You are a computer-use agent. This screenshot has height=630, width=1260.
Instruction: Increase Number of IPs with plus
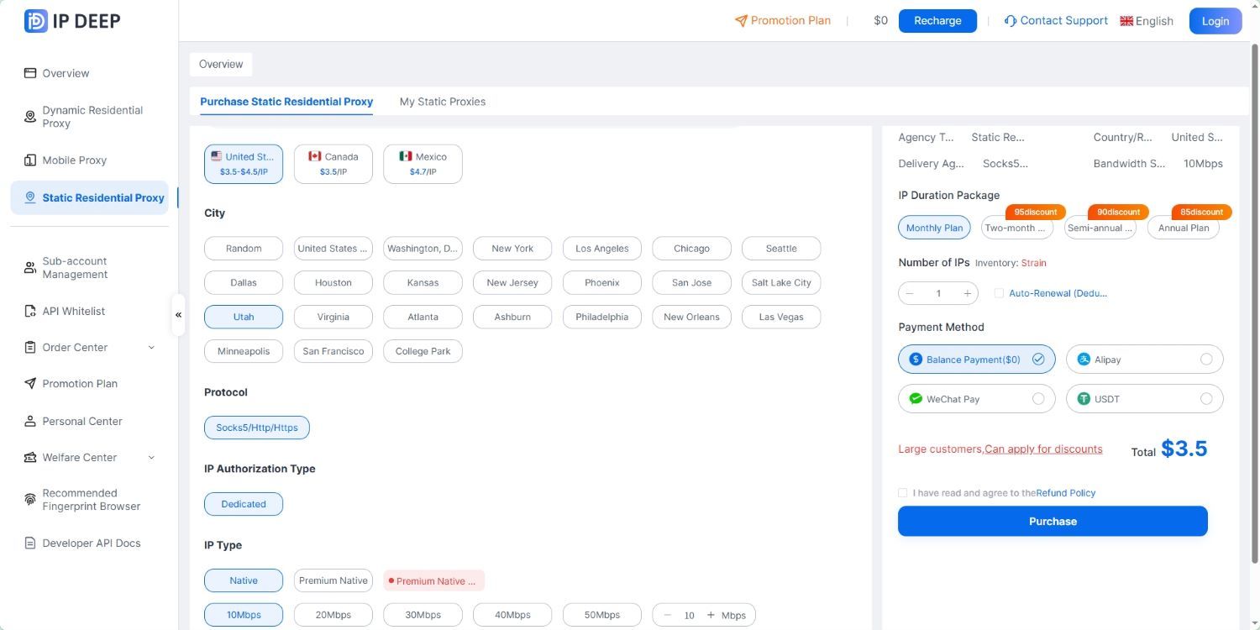[967, 293]
